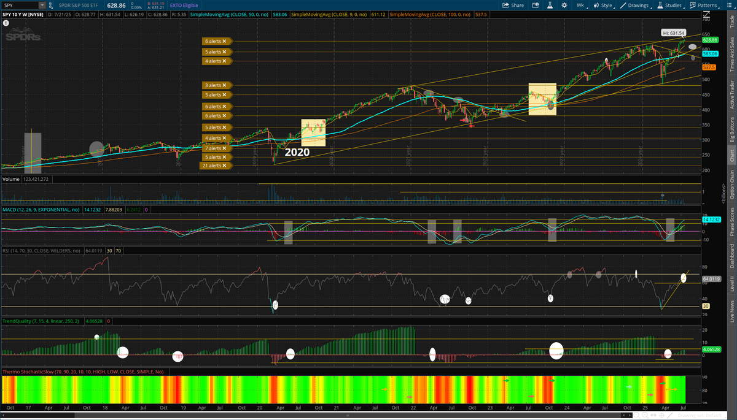Click the RSI (14, 70, 30) study label
This screenshot has width=737, height=420.
pos(41,251)
